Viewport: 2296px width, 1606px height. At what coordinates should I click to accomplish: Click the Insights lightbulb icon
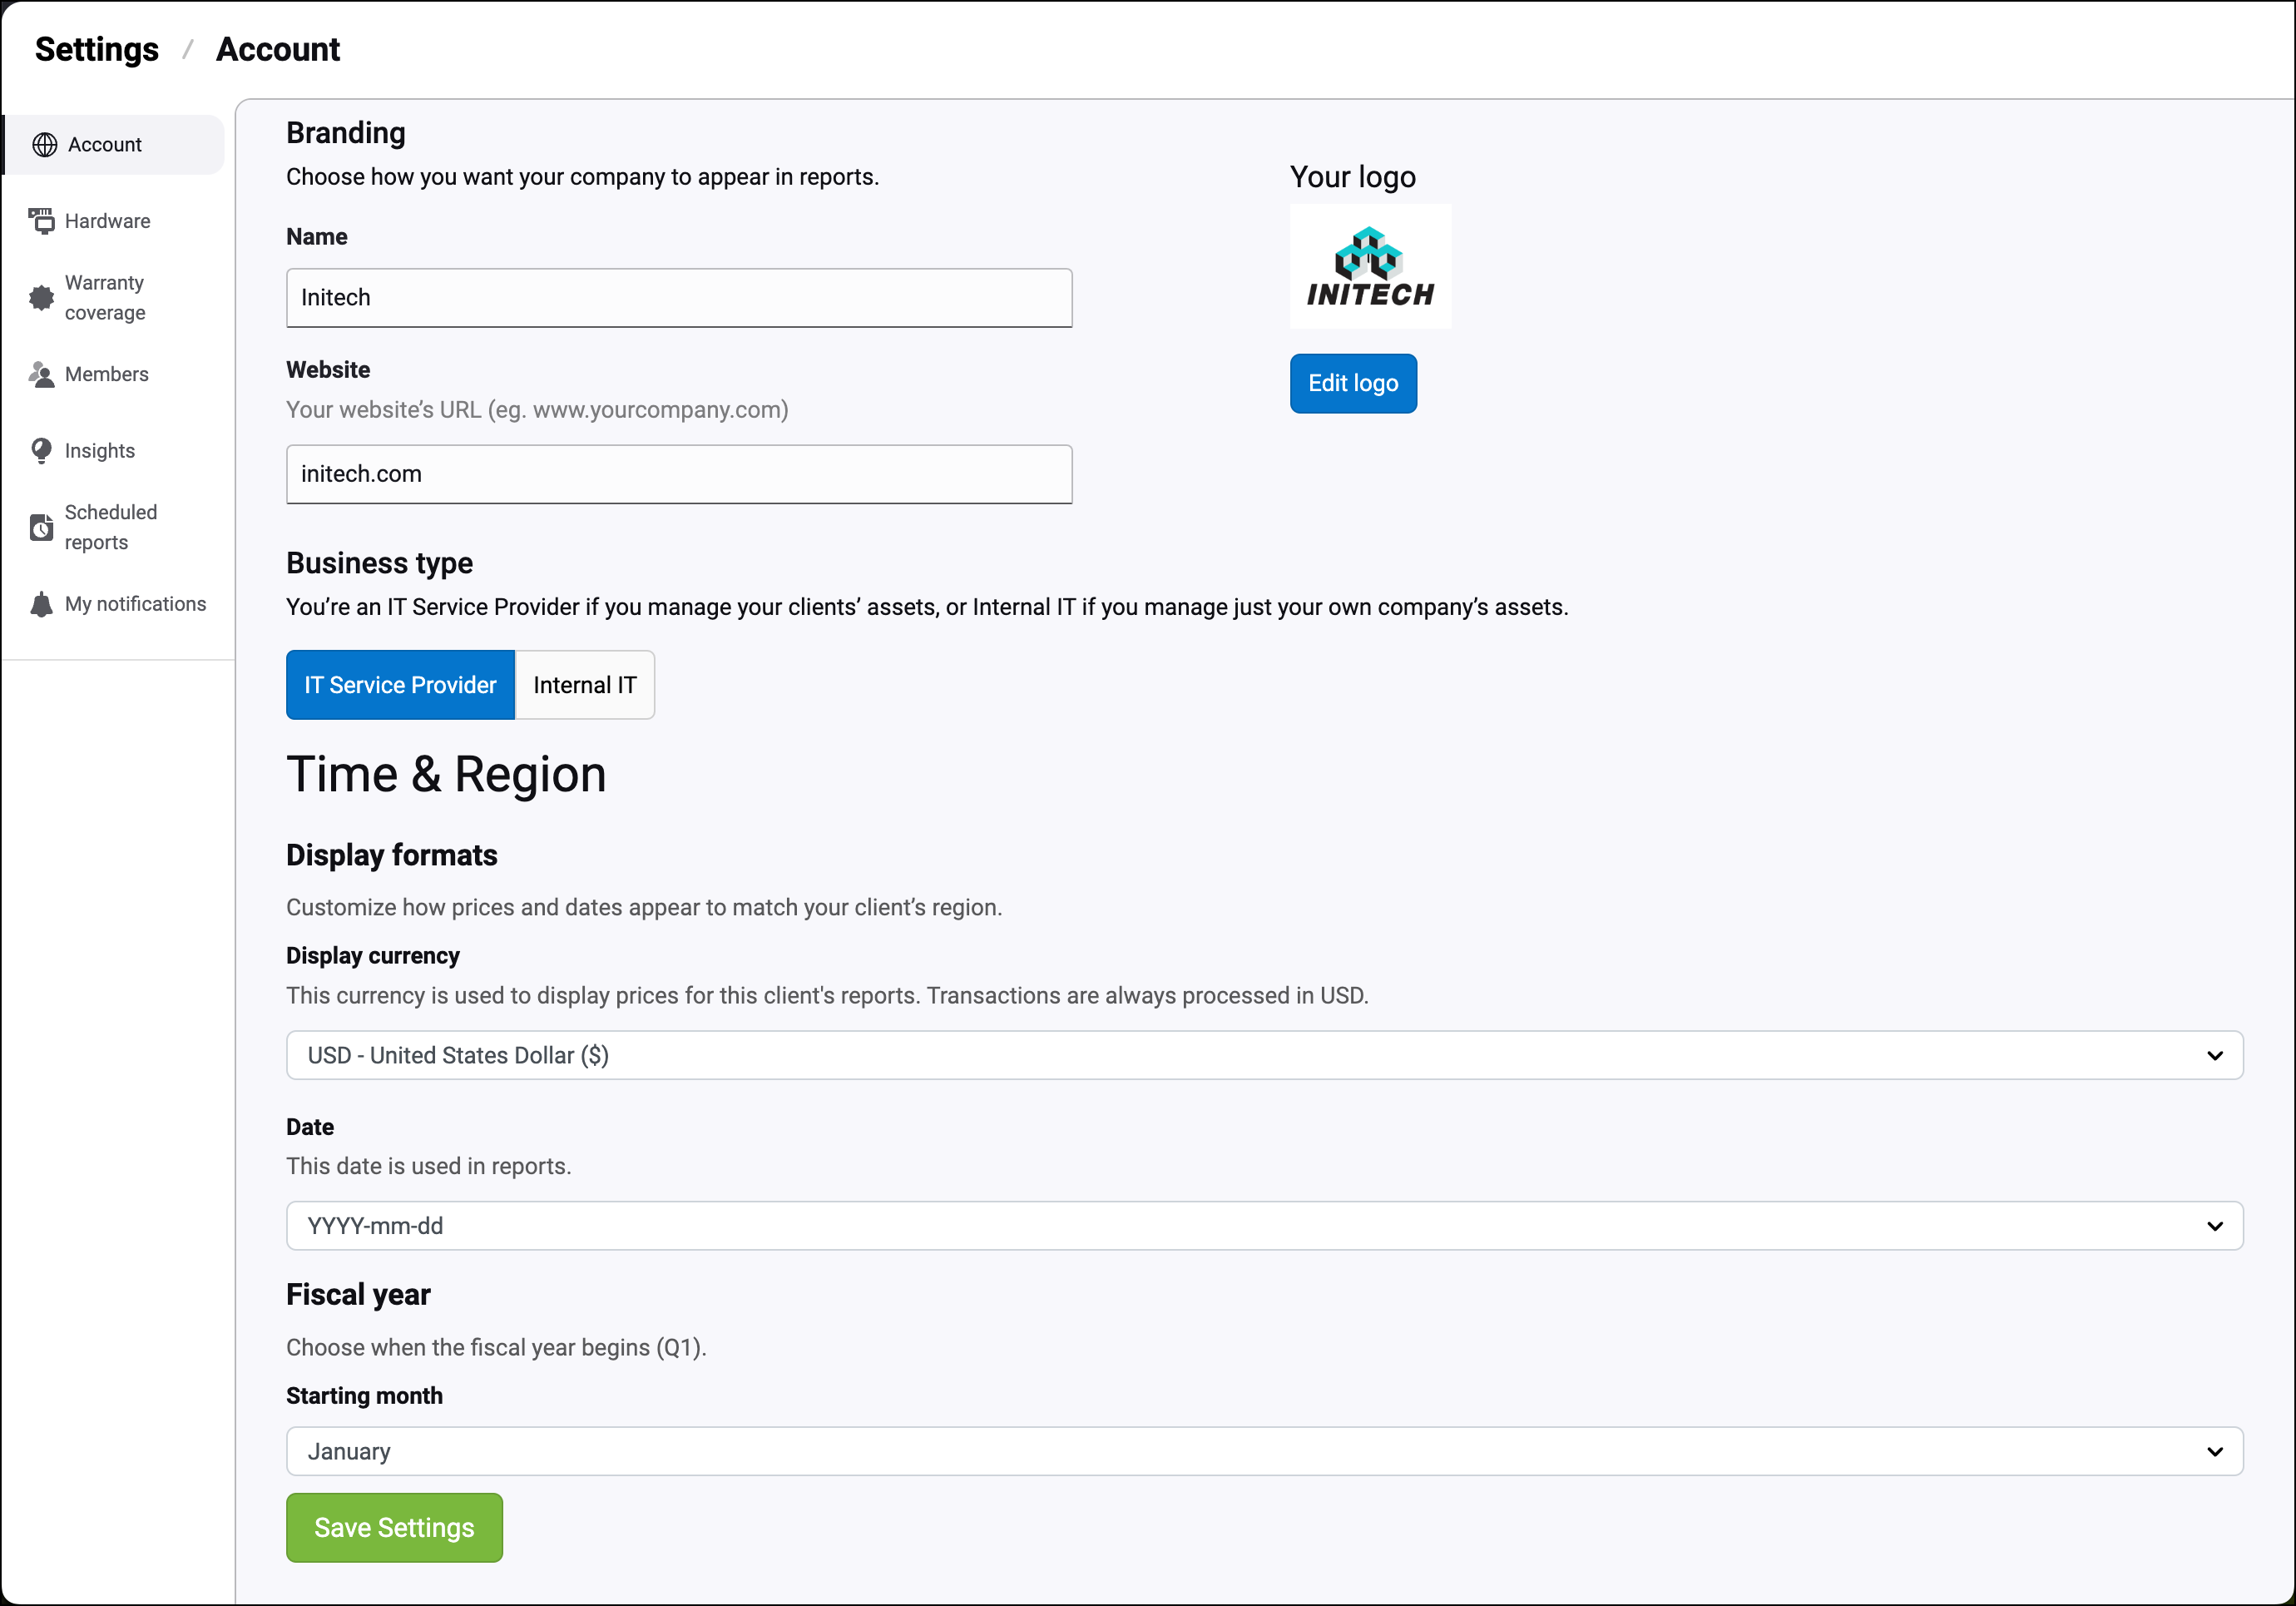click(x=42, y=451)
